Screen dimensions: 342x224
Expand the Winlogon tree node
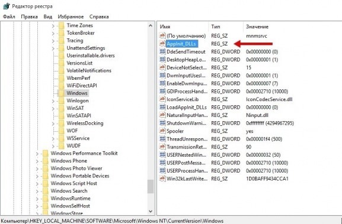(53, 101)
